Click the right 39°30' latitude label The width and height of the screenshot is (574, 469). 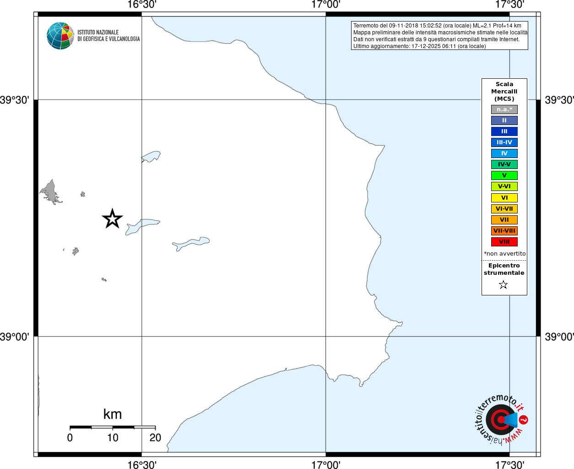pos(559,100)
